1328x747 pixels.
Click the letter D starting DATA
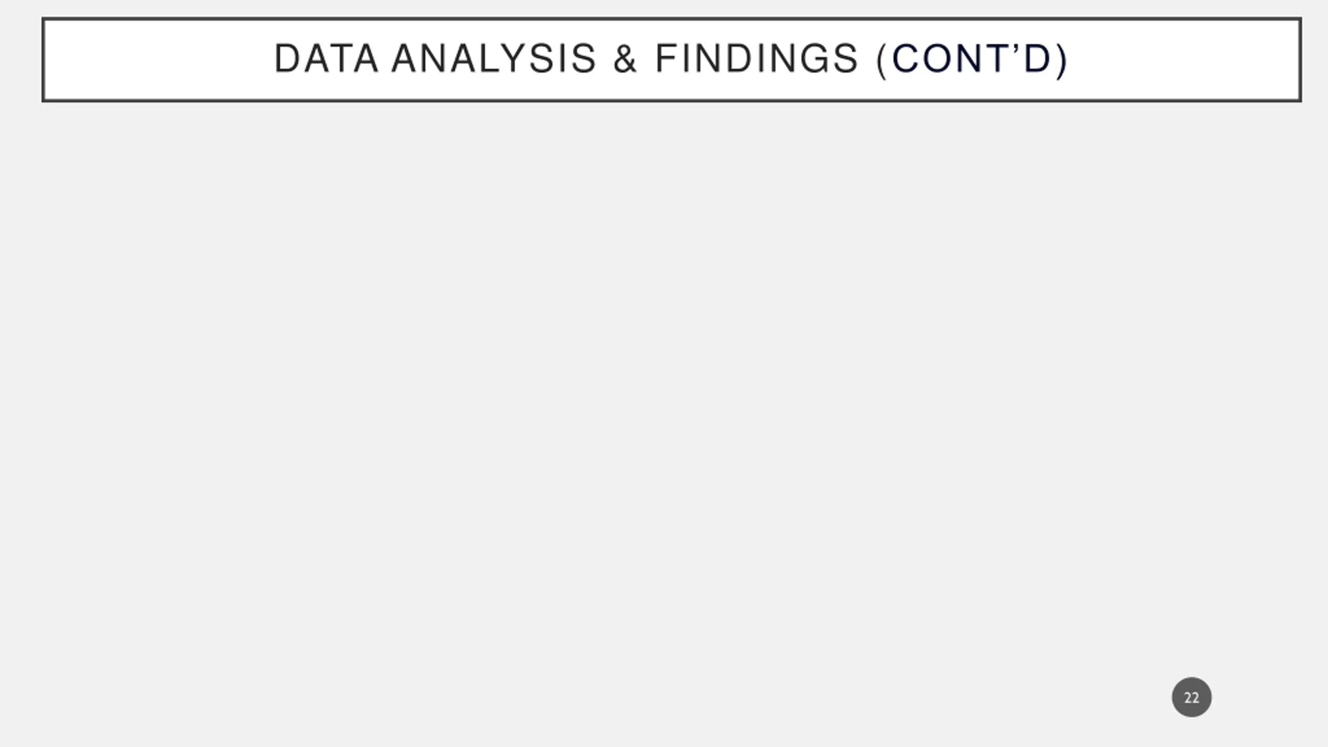click(287, 59)
